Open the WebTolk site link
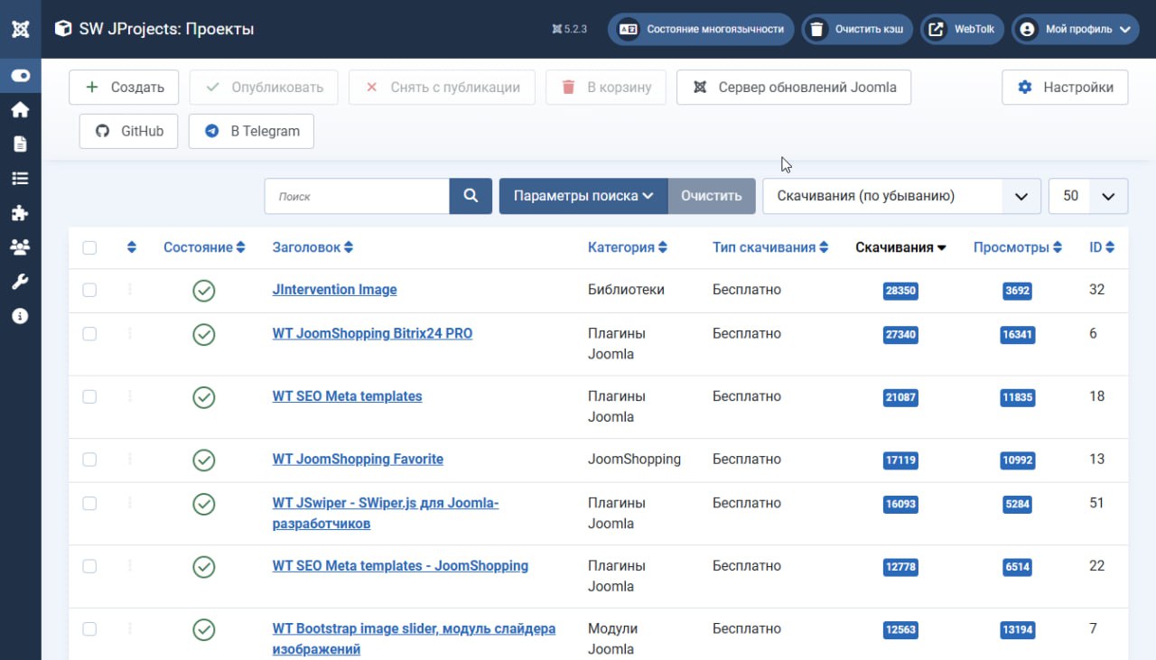The width and height of the screenshot is (1156, 660). click(x=963, y=29)
